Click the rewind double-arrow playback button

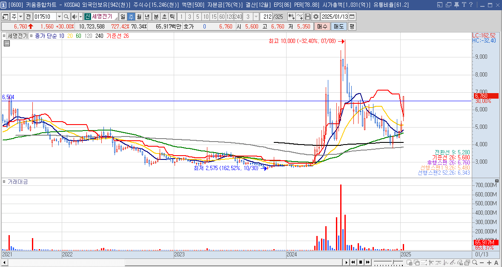[353, 262]
